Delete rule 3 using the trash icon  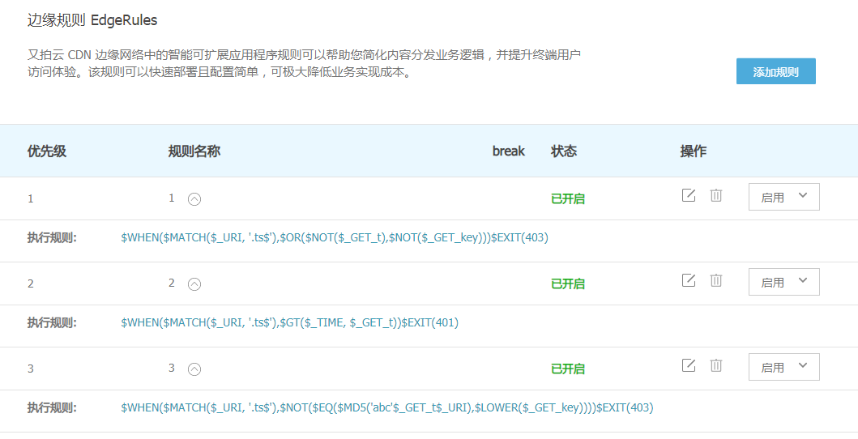pyautogui.click(x=716, y=365)
